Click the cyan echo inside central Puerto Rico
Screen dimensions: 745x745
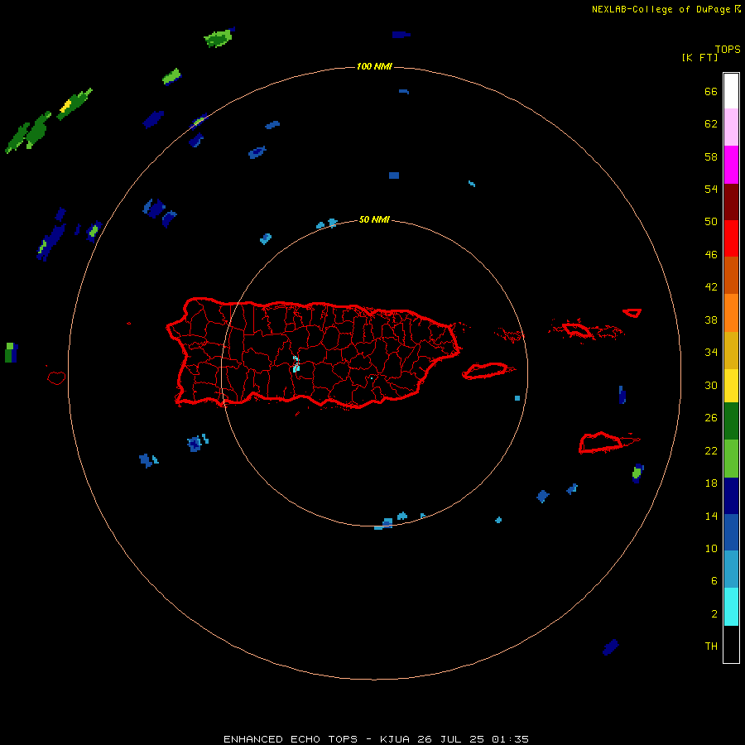click(x=296, y=364)
